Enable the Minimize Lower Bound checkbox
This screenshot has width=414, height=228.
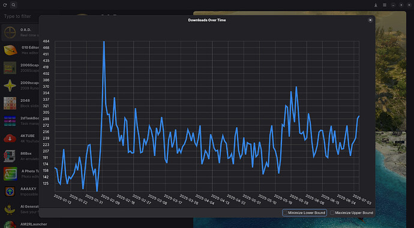[285, 212]
